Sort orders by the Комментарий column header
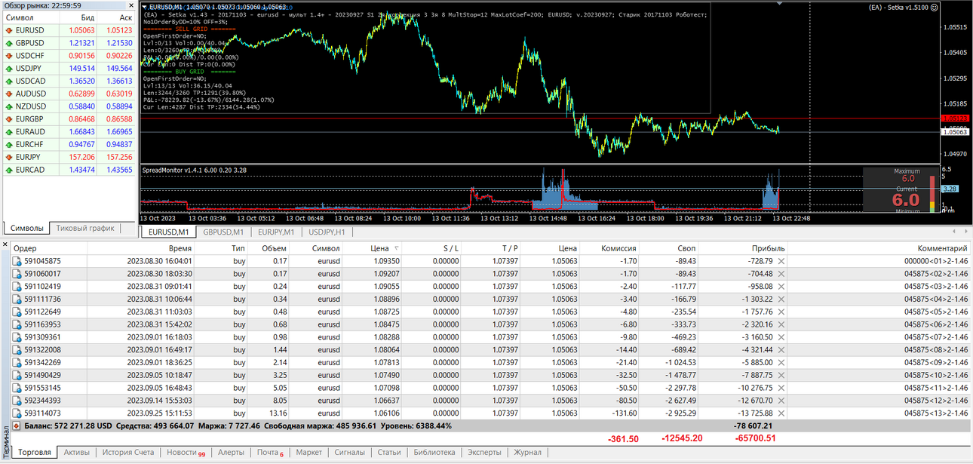This screenshot has height=464, width=973. click(879, 248)
